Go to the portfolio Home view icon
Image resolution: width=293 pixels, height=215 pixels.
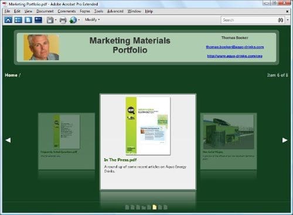click(8, 20)
